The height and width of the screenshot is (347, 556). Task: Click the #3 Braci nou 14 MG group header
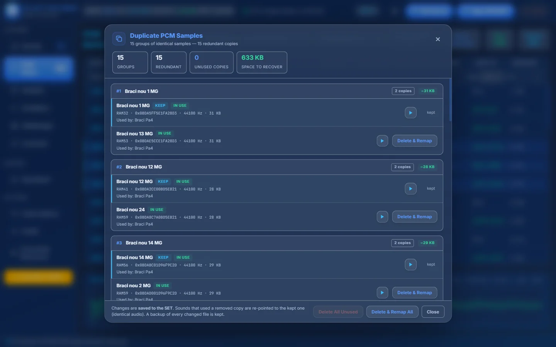(x=277, y=243)
